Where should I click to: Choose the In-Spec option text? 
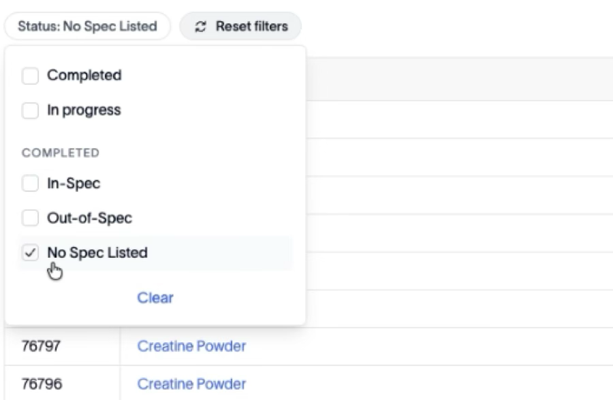tap(74, 183)
